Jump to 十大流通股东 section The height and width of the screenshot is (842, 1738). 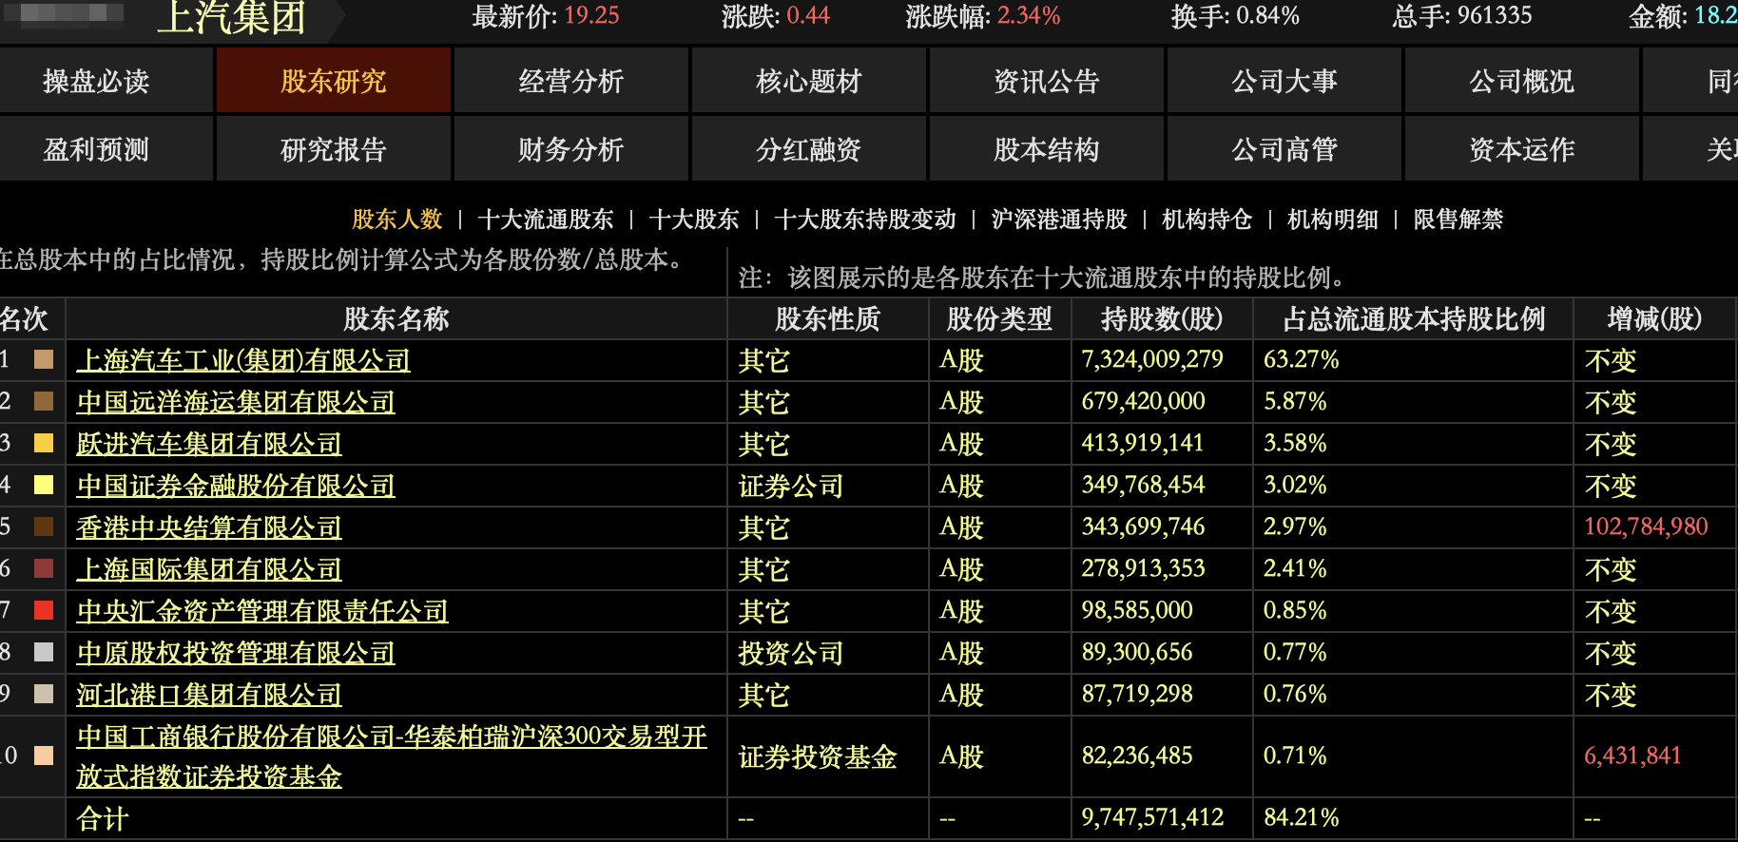tap(546, 220)
